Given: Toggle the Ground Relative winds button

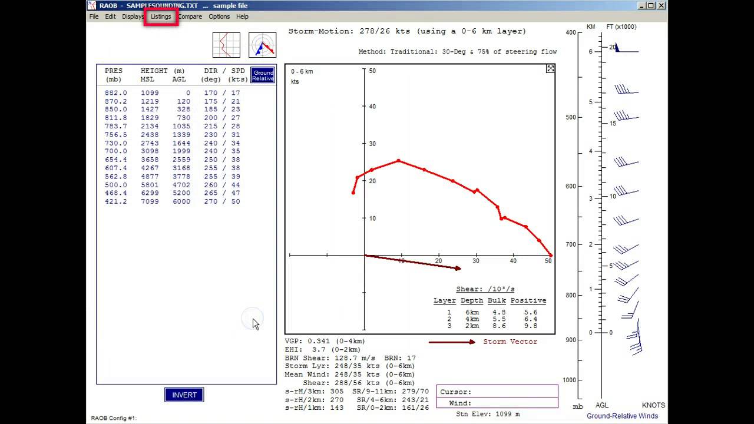Looking at the screenshot, I should pos(263,75).
